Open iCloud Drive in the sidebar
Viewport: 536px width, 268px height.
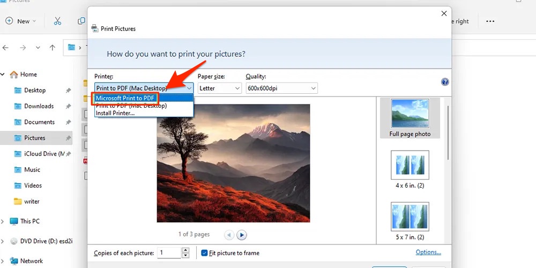coord(39,154)
